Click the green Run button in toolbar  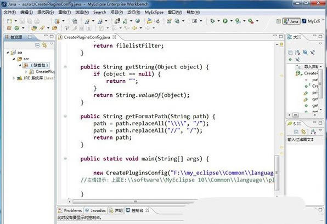pos(225,21)
